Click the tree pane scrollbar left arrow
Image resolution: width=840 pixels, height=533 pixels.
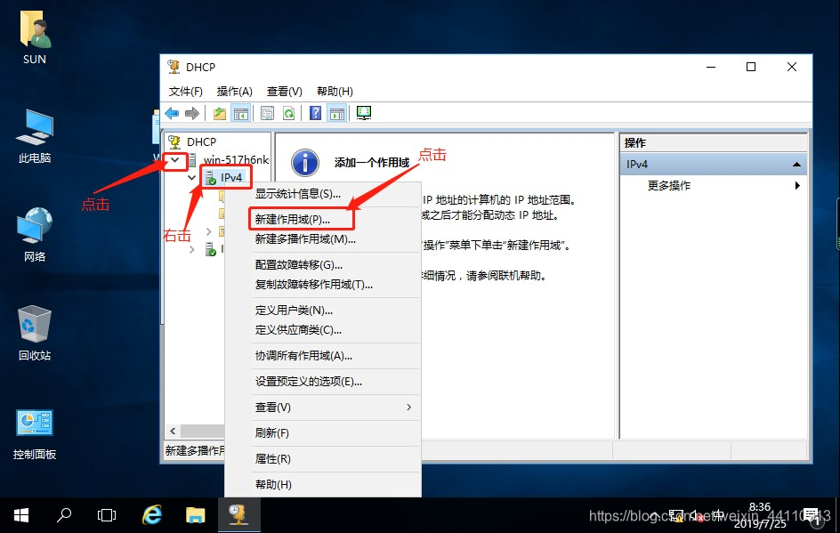tap(173, 432)
